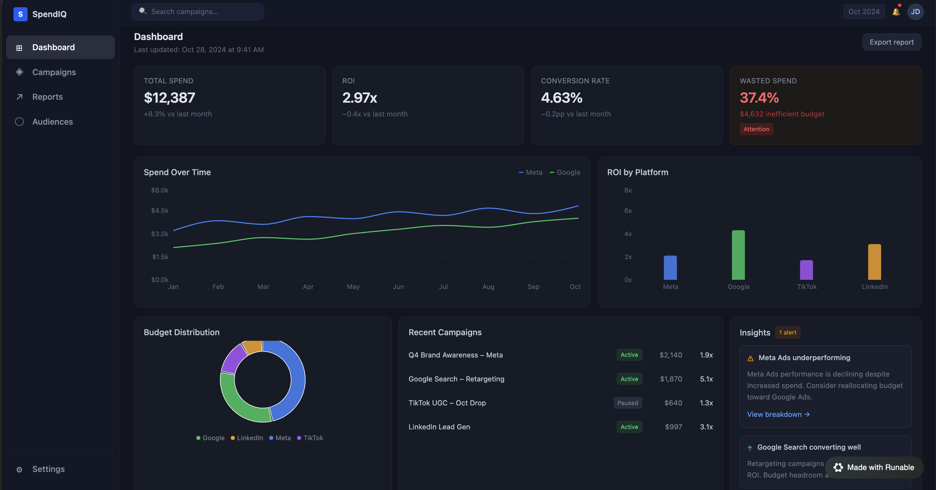This screenshot has height=490, width=936.
Task: Click the 2.97x ROI value
Action: click(x=359, y=97)
